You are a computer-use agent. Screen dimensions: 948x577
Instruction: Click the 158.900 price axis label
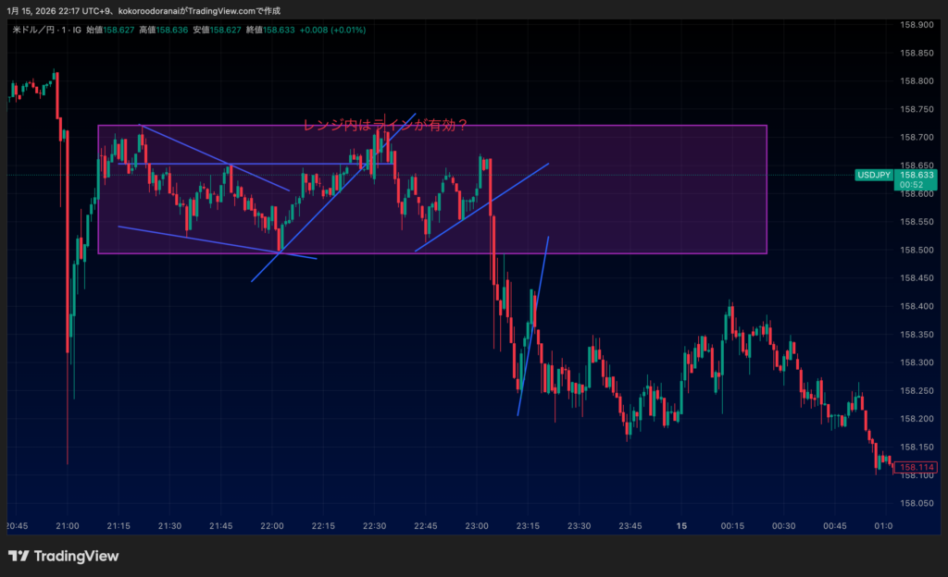[x=916, y=25]
